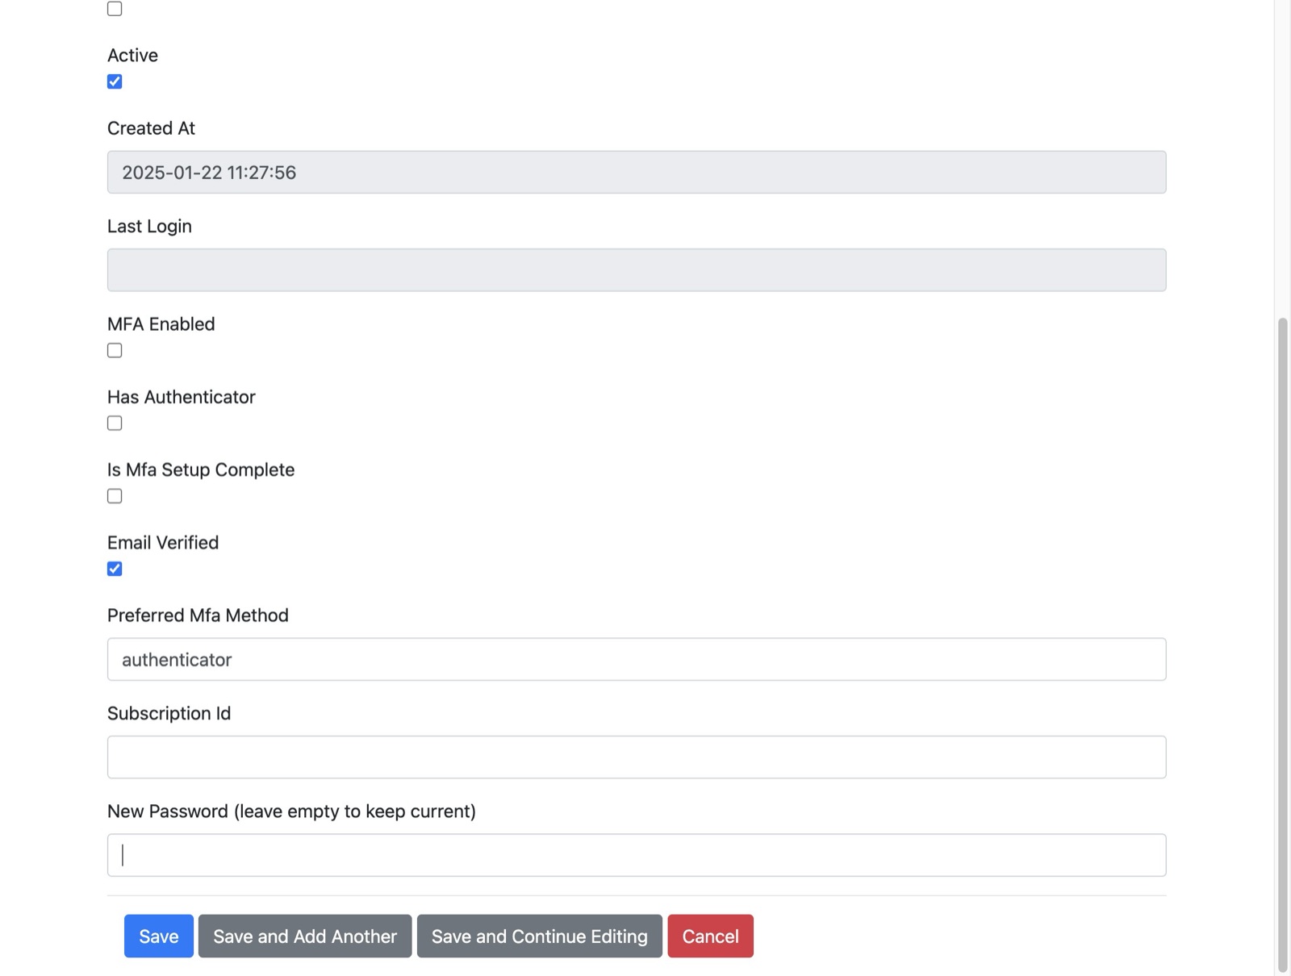Click the MFA Enabled label
Screen dimensions: 1291x976
[x=161, y=323]
